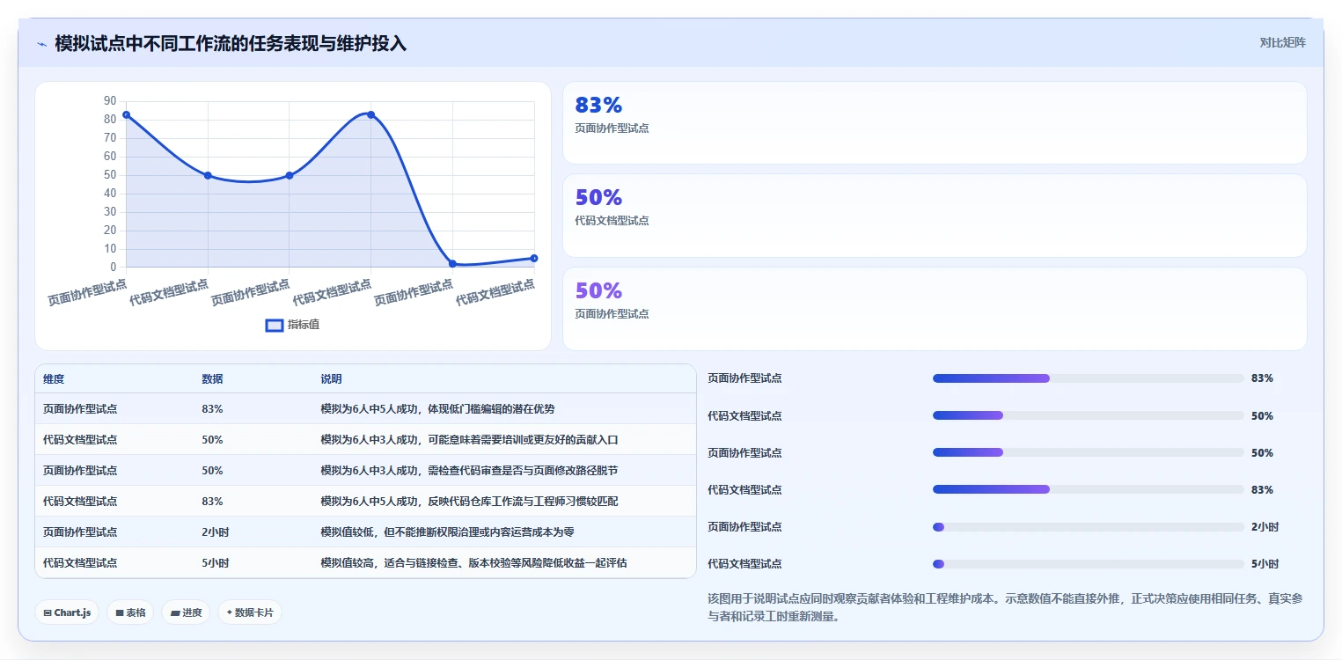Image resolution: width=1342 pixels, height=660 pixels.
Task: Click progress bar for 代码文档型试点 at 50%
Action: pyautogui.click(x=1088, y=415)
